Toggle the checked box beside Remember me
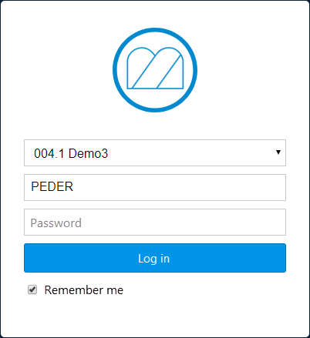The image size is (310, 338). point(32,289)
